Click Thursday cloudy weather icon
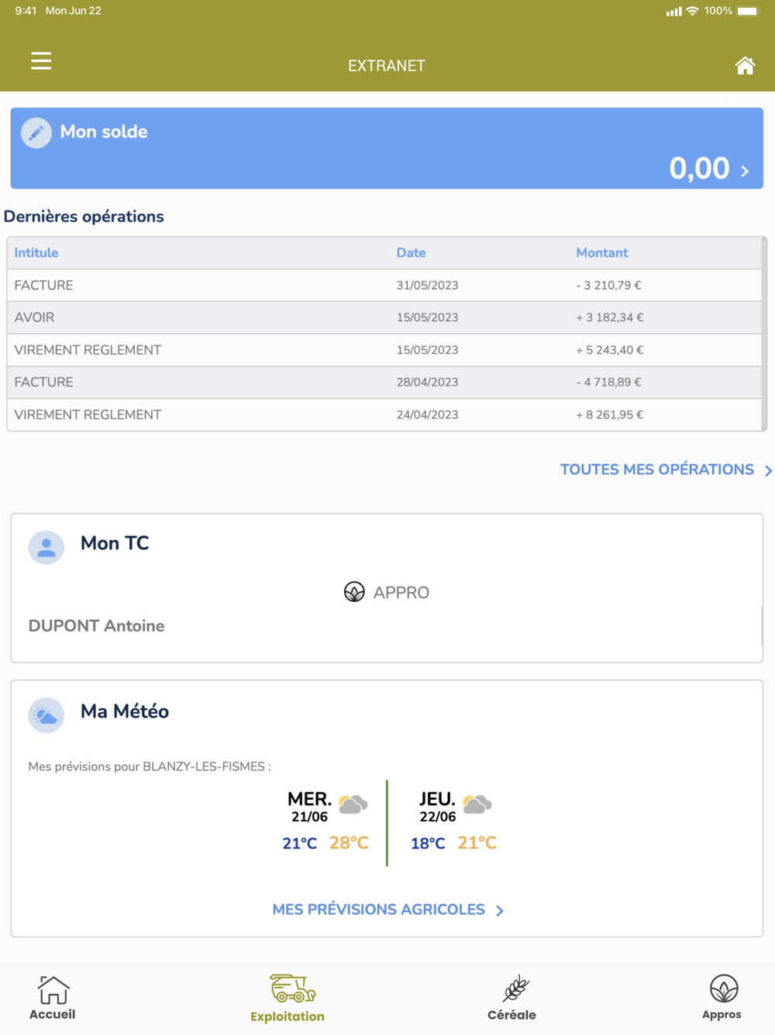775x1035 pixels. point(477,804)
